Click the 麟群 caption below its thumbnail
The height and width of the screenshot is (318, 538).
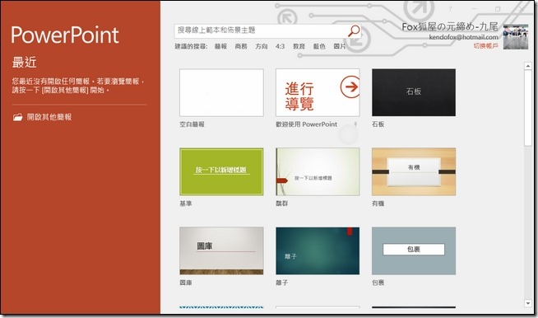(x=282, y=203)
